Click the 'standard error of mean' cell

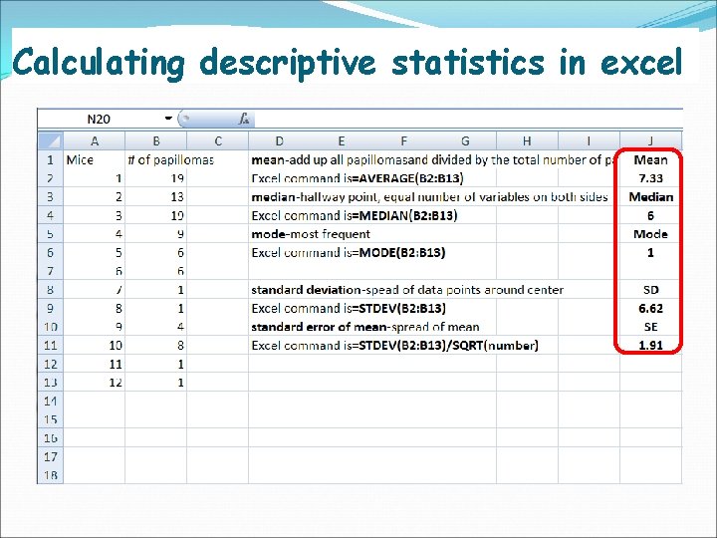click(364, 327)
